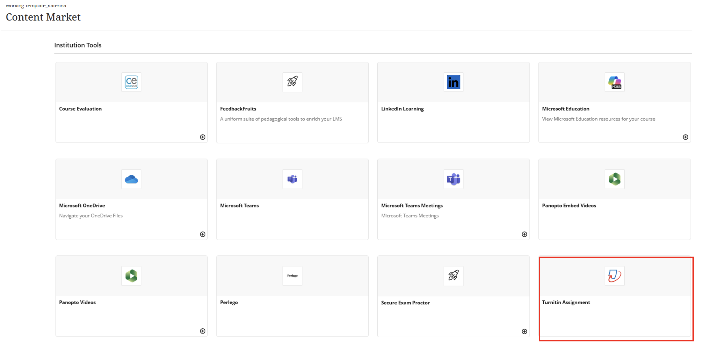Select the FeedbackFruits rocket icon

pyautogui.click(x=292, y=82)
